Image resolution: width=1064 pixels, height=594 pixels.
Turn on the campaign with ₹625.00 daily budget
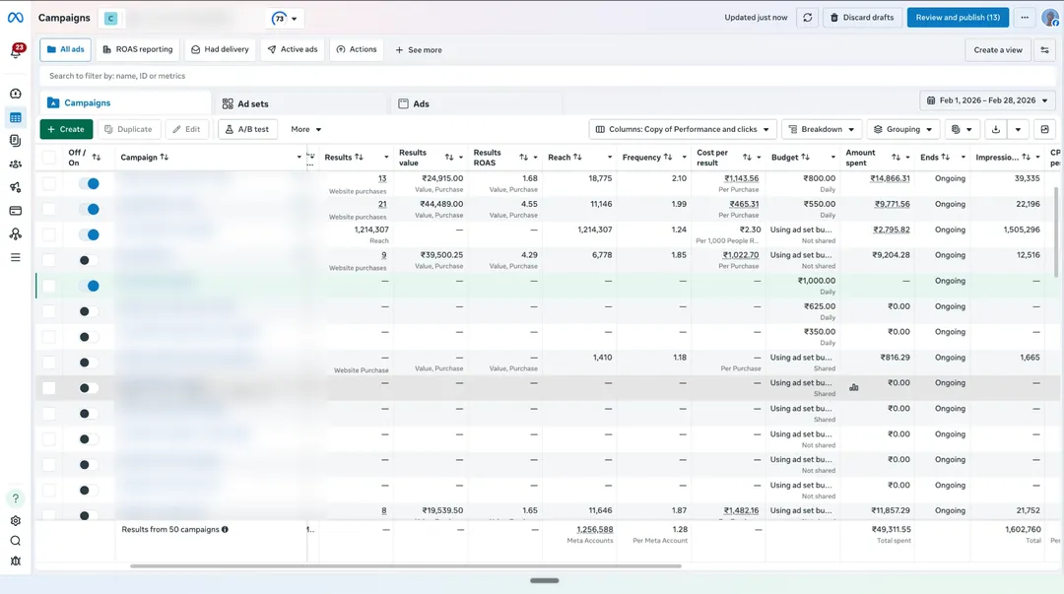[89, 311]
